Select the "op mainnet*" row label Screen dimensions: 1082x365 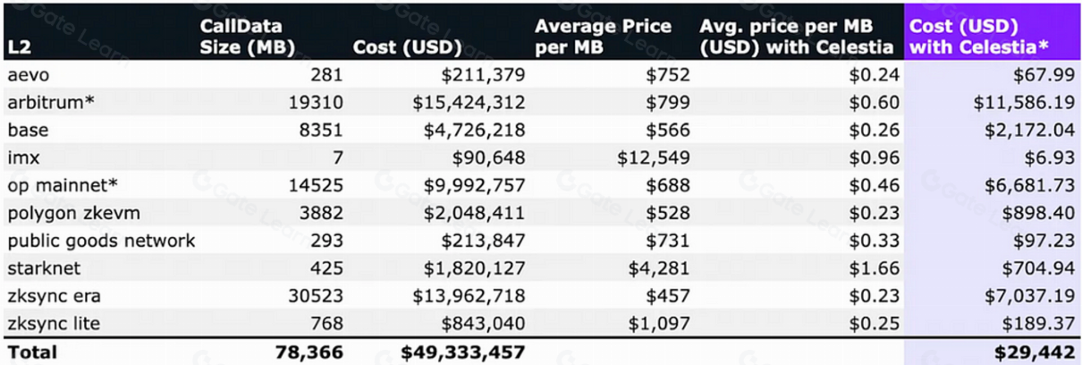click(x=55, y=185)
